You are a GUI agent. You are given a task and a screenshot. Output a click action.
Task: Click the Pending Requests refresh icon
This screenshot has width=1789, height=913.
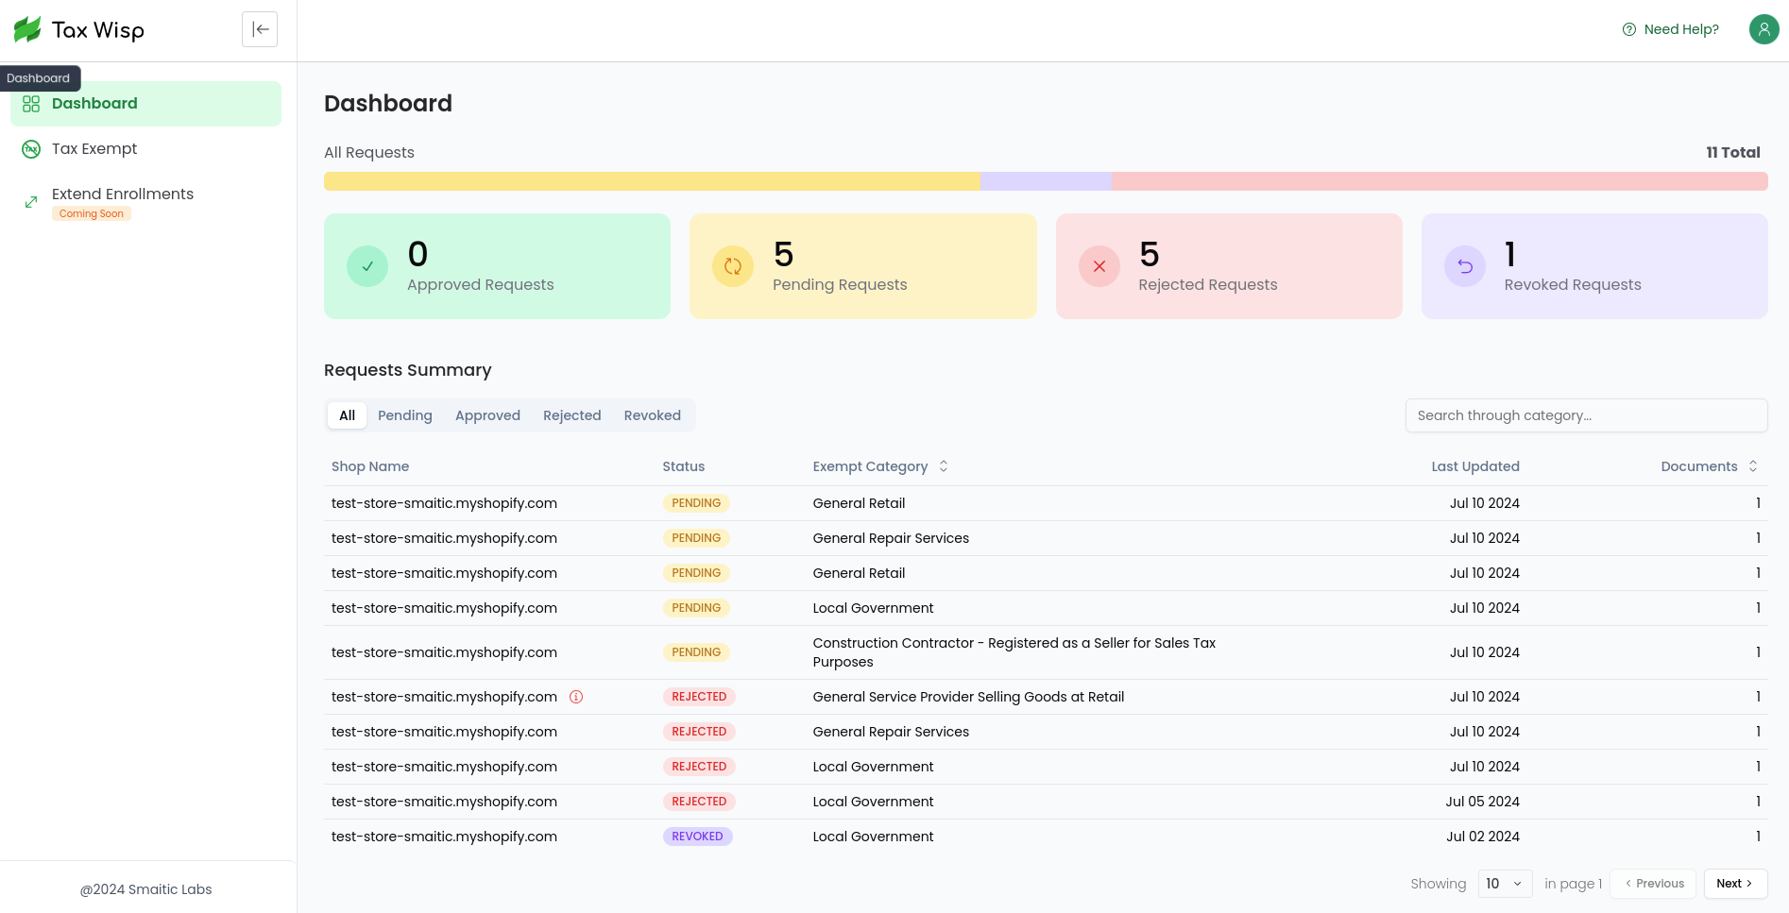pos(733,266)
